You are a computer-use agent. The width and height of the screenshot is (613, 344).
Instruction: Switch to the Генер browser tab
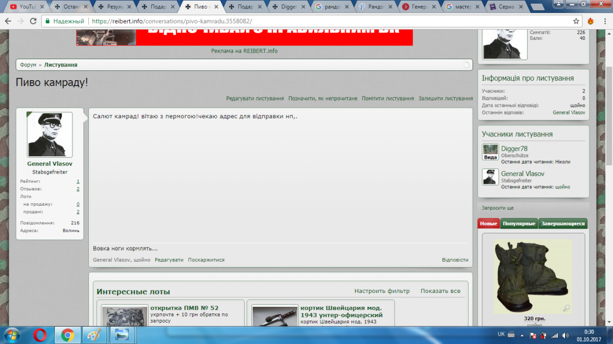419,7
